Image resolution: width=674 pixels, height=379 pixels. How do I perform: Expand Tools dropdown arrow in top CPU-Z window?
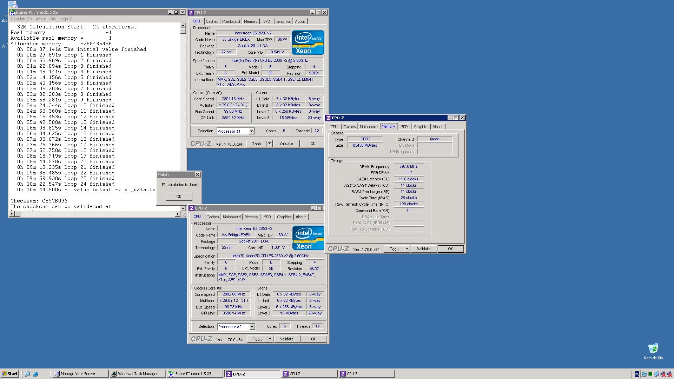[x=269, y=144]
